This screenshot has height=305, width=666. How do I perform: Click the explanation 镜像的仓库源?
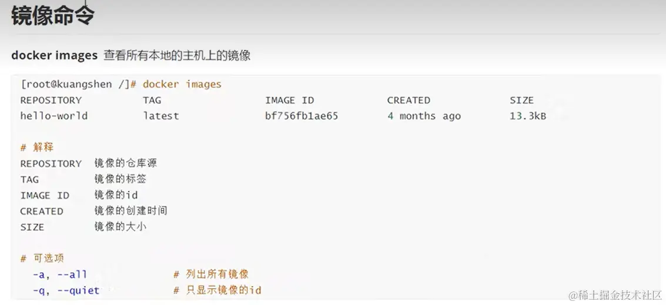126,163
